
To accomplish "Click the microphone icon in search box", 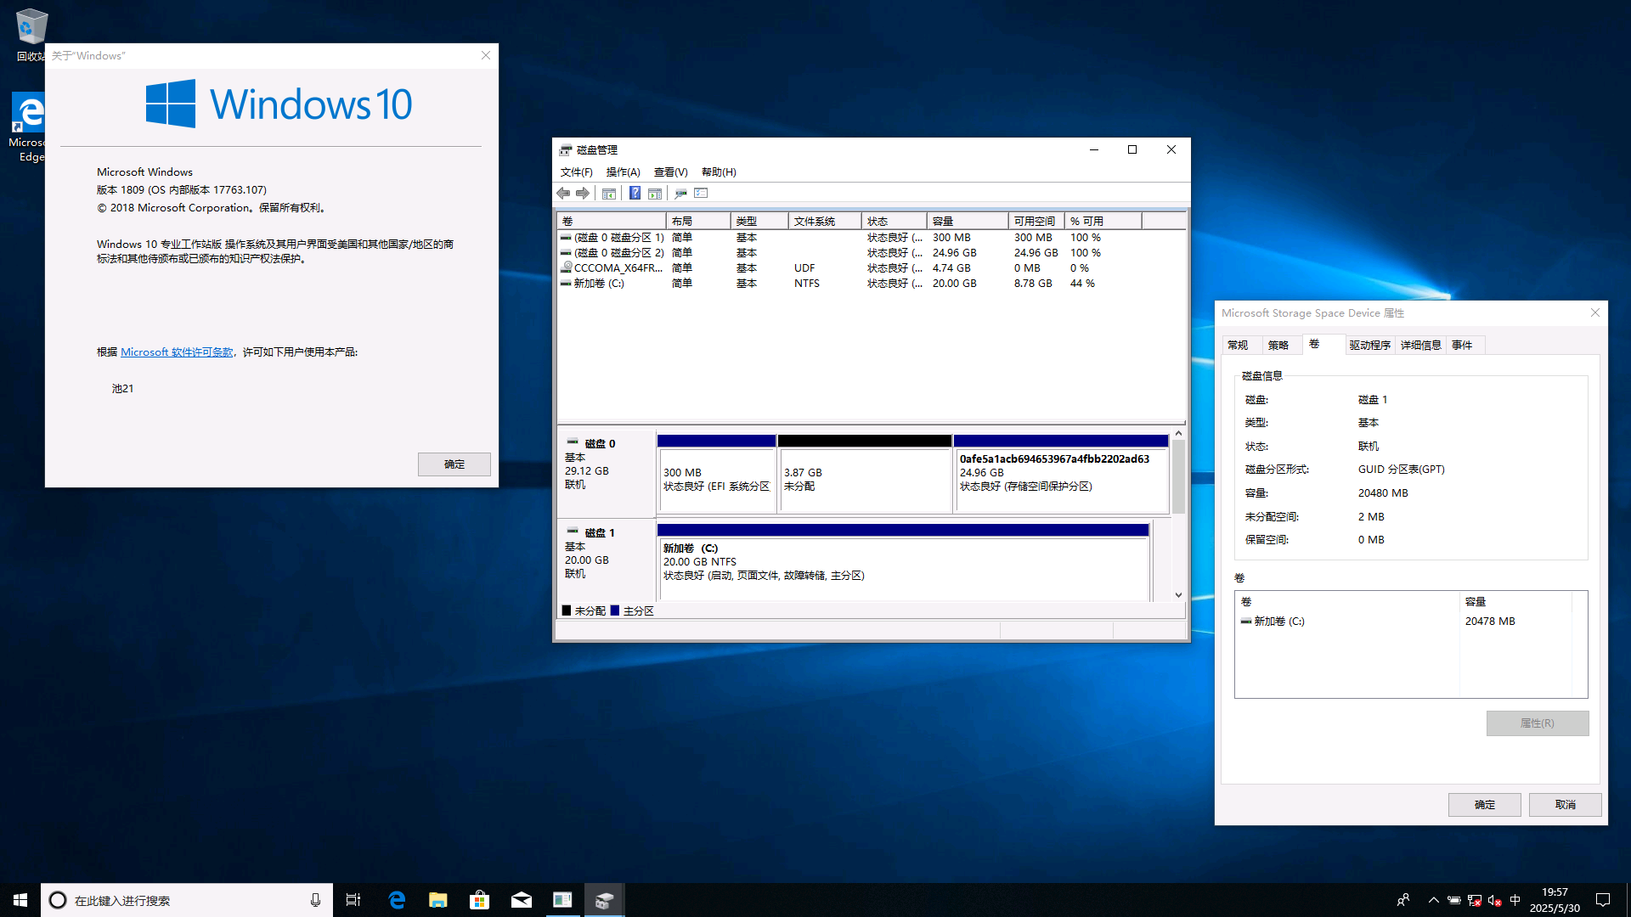I will pyautogui.click(x=315, y=900).
